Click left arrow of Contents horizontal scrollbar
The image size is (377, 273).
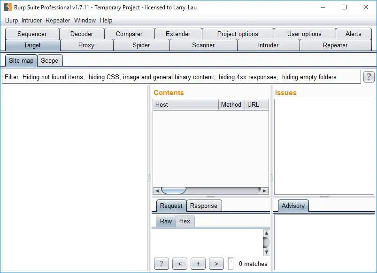[x=157, y=191]
